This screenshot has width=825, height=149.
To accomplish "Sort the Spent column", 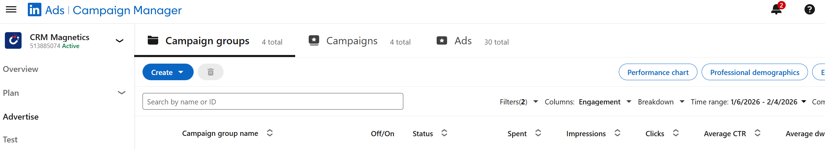I will pos(538,133).
